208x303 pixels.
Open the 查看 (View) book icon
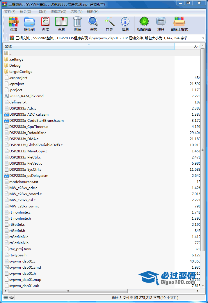61,24
